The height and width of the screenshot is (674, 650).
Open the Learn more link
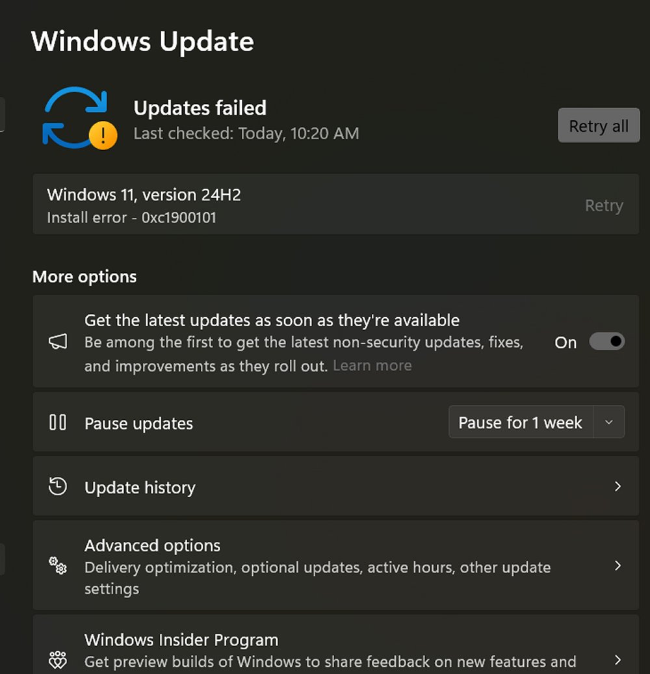tap(372, 365)
